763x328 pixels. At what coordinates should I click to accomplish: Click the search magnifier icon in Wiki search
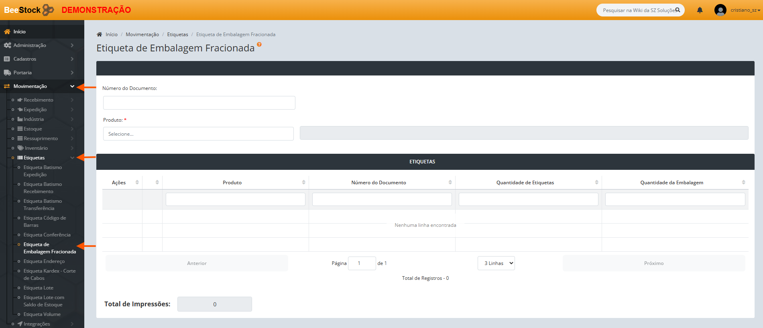pos(678,10)
